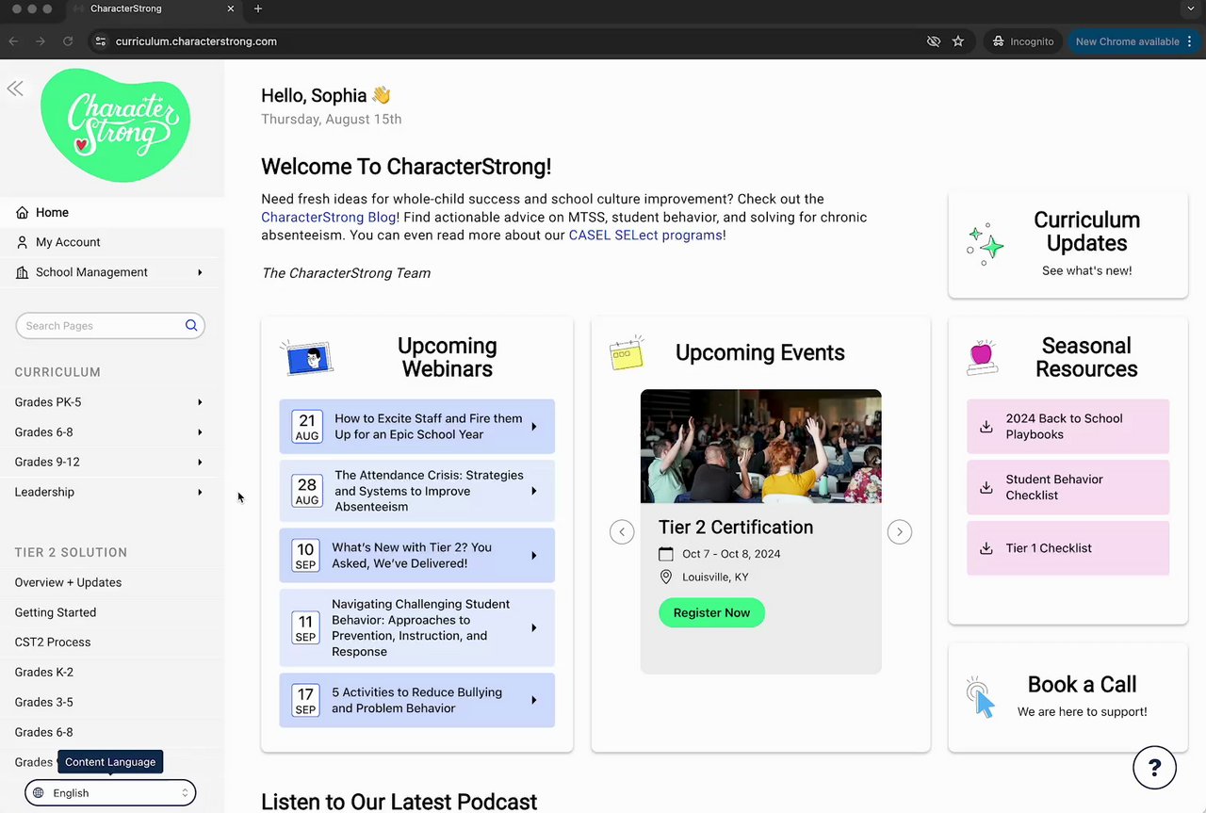Click download icon for 2024 Back to School Playbooks

pos(986,427)
